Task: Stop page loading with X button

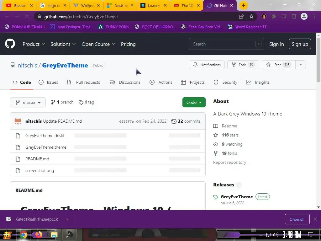Action: point(27,17)
